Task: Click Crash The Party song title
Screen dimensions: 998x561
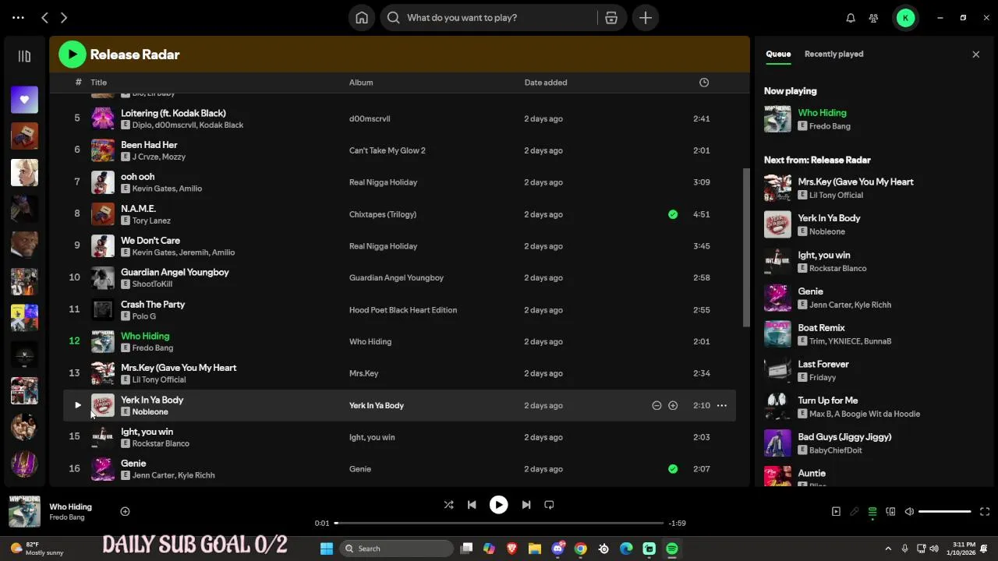Action: [153, 305]
